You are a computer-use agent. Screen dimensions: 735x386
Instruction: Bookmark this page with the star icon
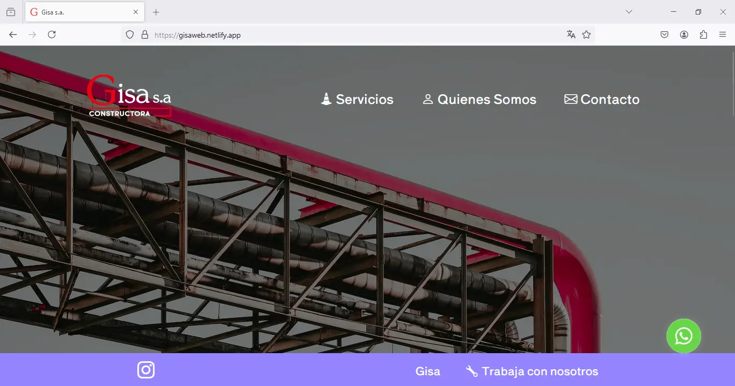coord(586,34)
